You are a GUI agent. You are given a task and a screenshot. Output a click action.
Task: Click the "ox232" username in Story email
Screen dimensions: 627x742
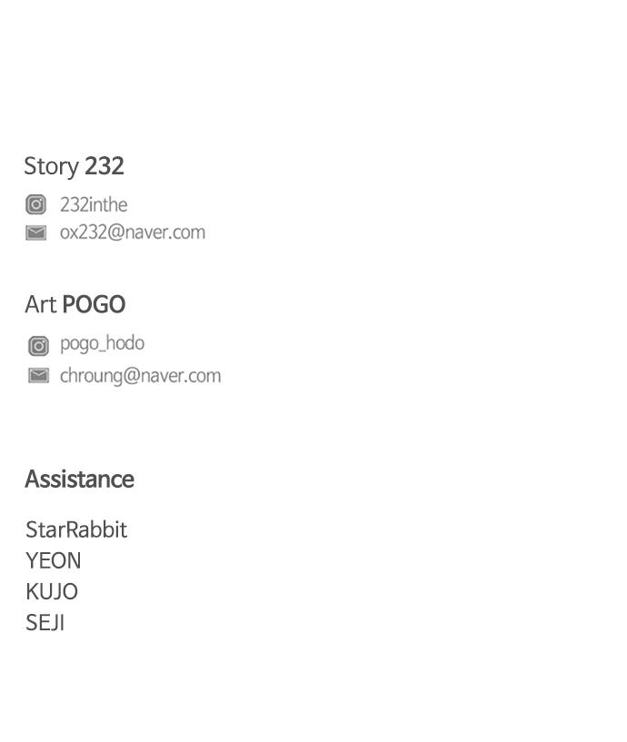coord(82,232)
